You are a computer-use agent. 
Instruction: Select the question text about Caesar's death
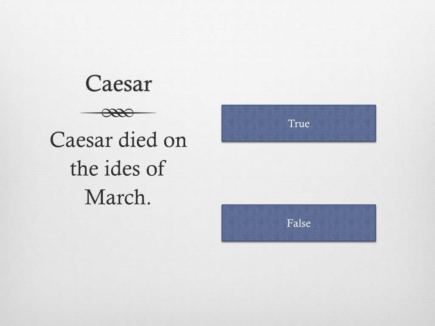pos(118,169)
